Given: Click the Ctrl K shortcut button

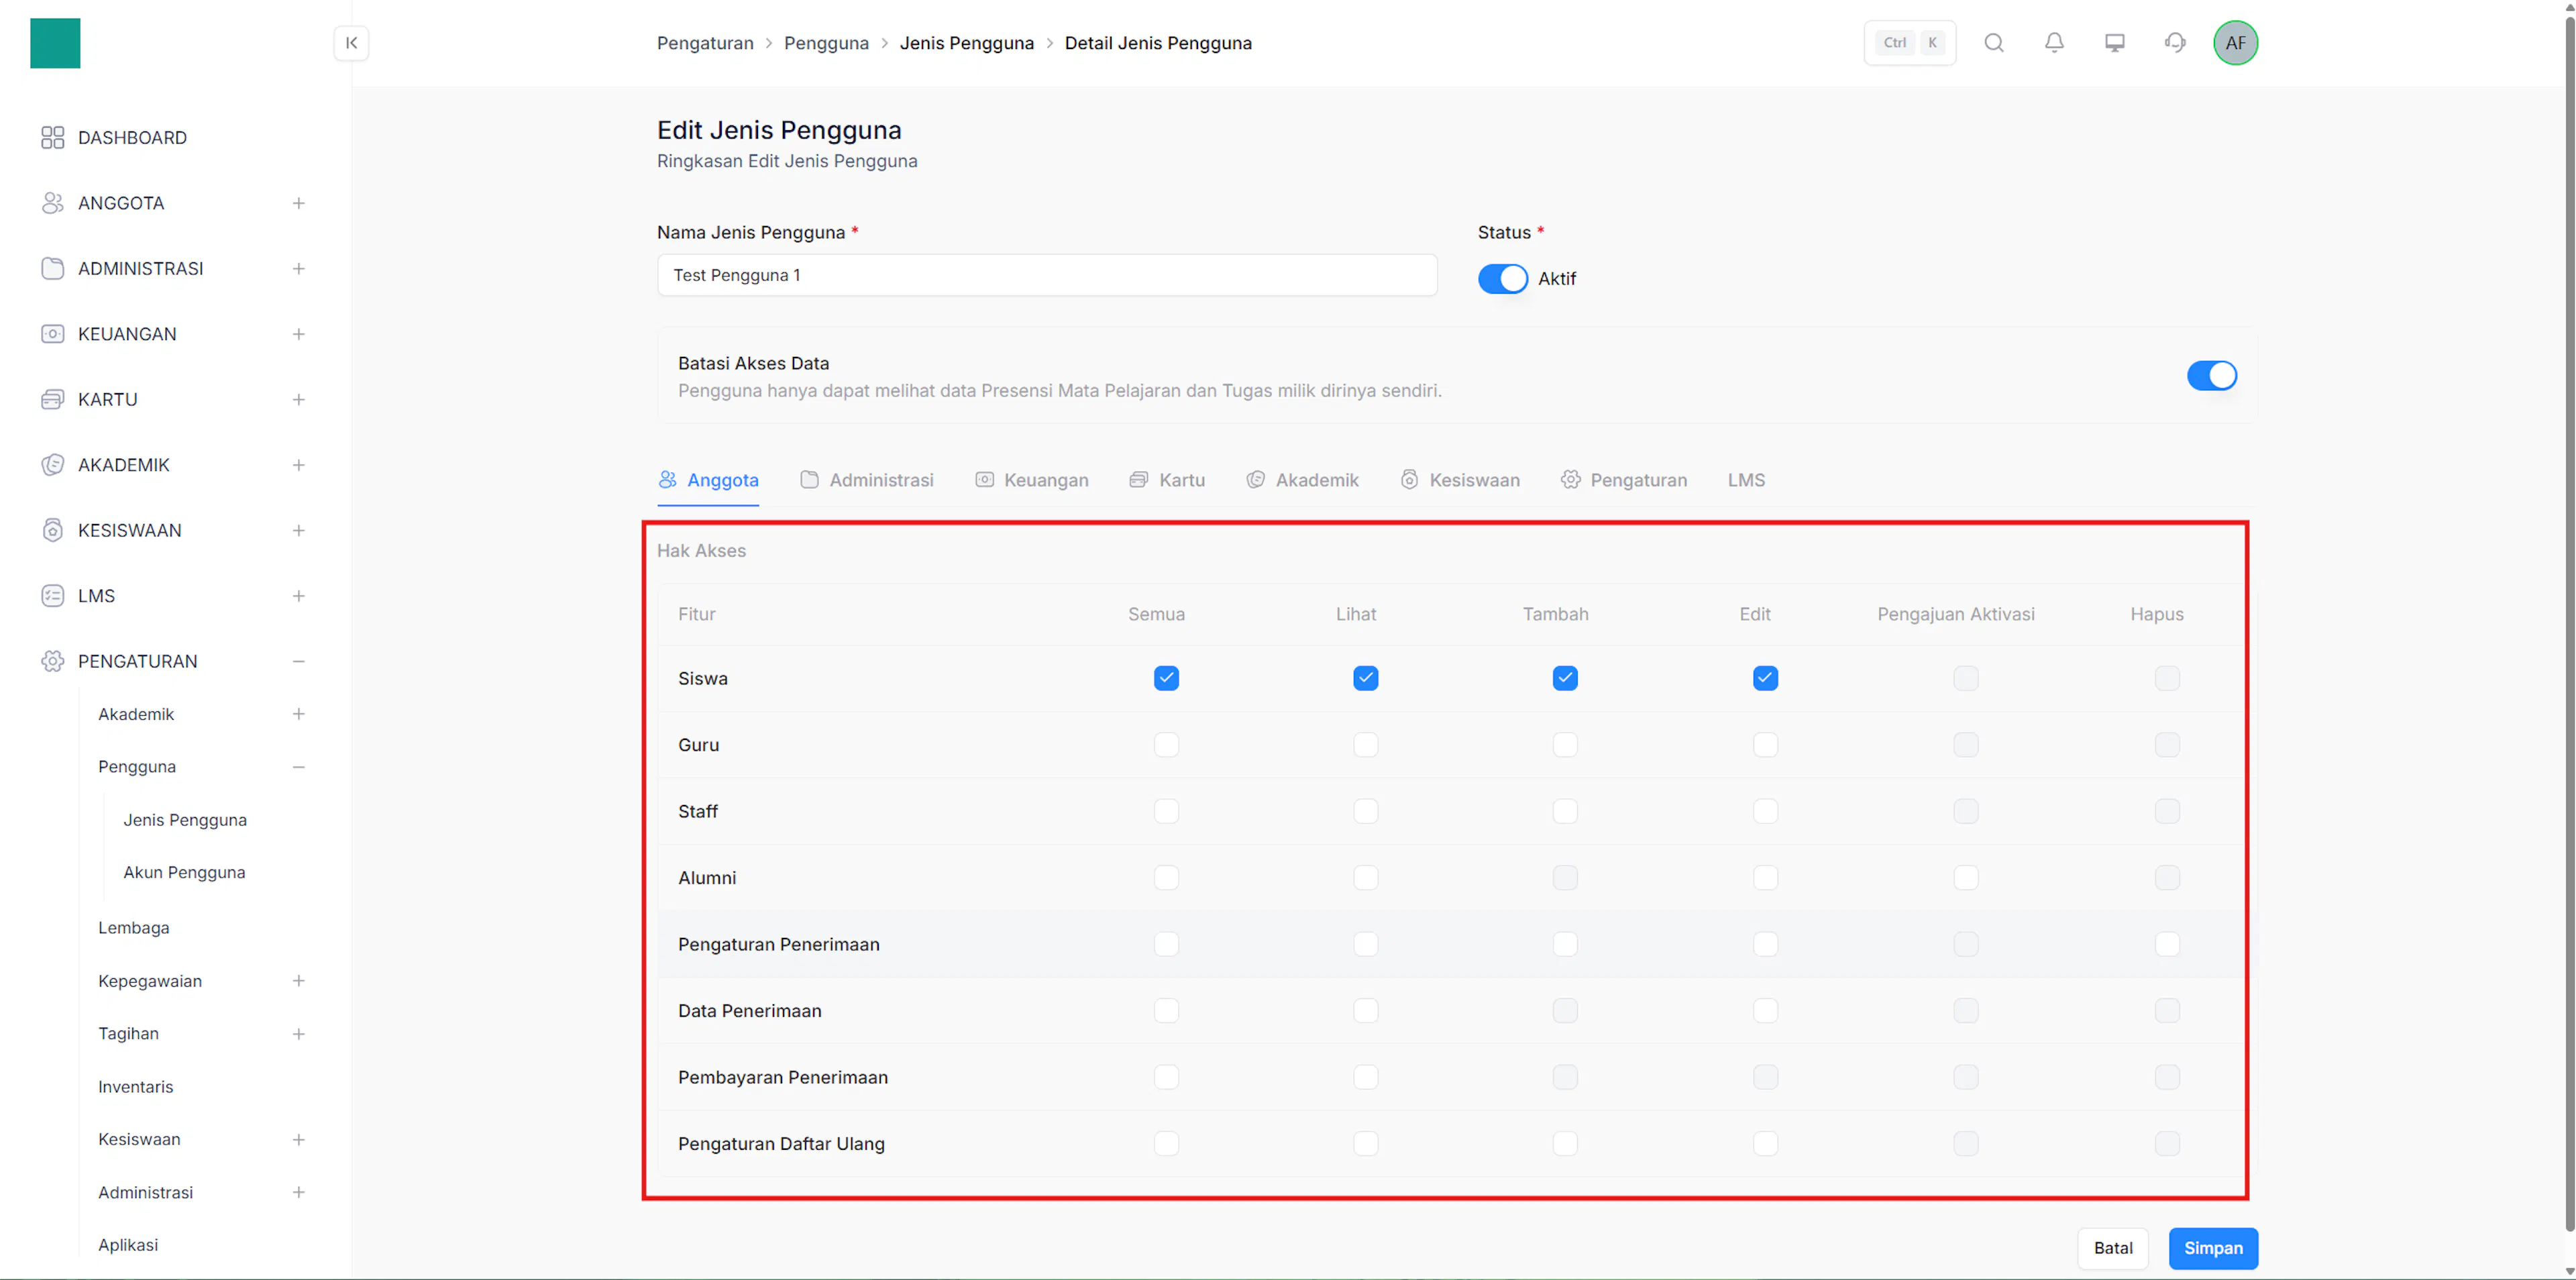Looking at the screenshot, I should click(1910, 43).
